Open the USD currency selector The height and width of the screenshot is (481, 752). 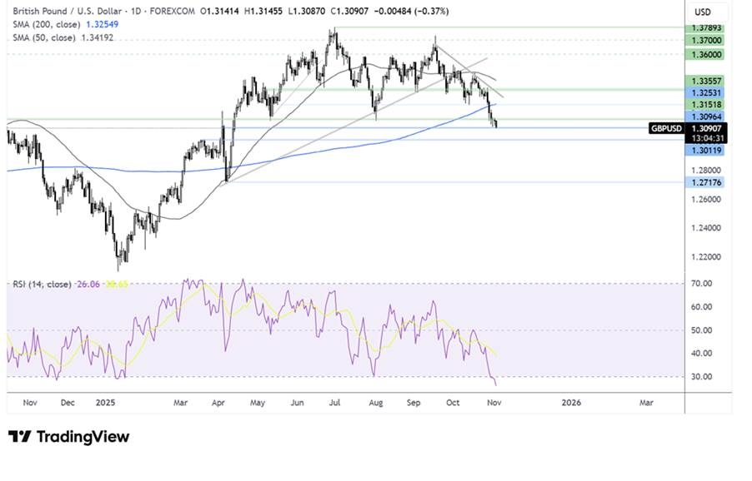coord(703,12)
